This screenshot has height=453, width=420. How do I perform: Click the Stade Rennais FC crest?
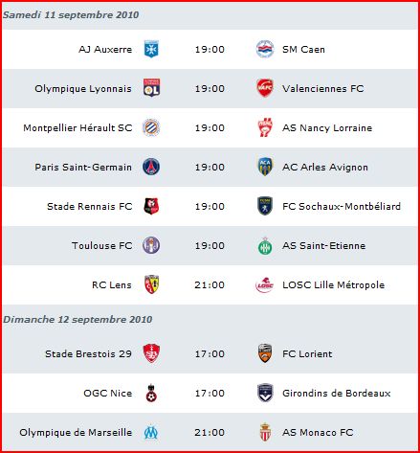pyautogui.click(x=151, y=206)
